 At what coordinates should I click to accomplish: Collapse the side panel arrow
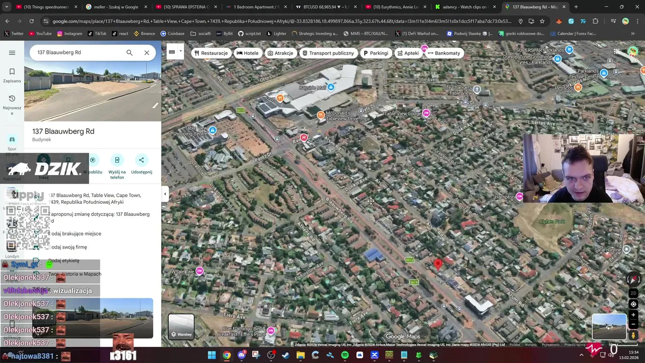point(165,194)
